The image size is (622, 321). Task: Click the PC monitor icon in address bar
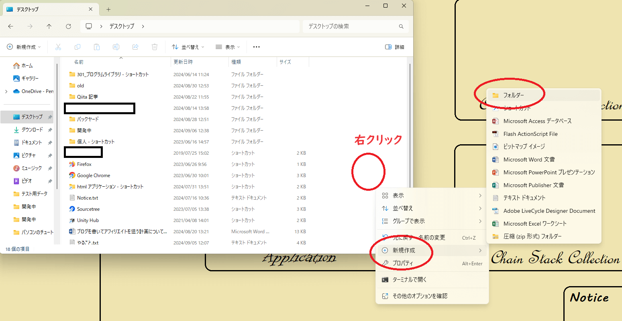[x=89, y=26]
